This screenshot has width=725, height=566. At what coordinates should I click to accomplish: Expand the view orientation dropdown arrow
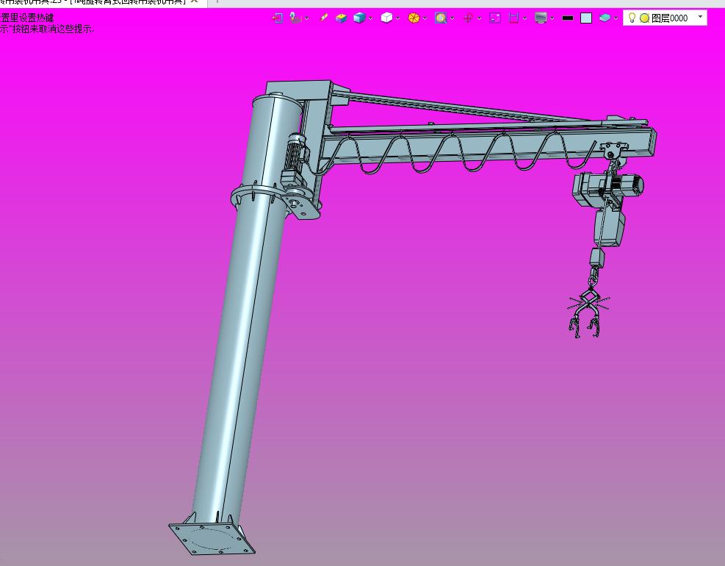click(x=397, y=18)
